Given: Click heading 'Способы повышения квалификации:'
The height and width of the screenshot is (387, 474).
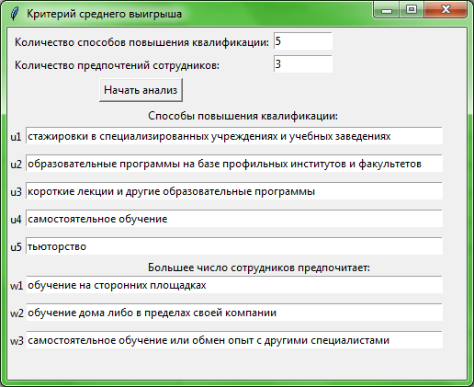Looking at the screenshot, I should [243, 116].
